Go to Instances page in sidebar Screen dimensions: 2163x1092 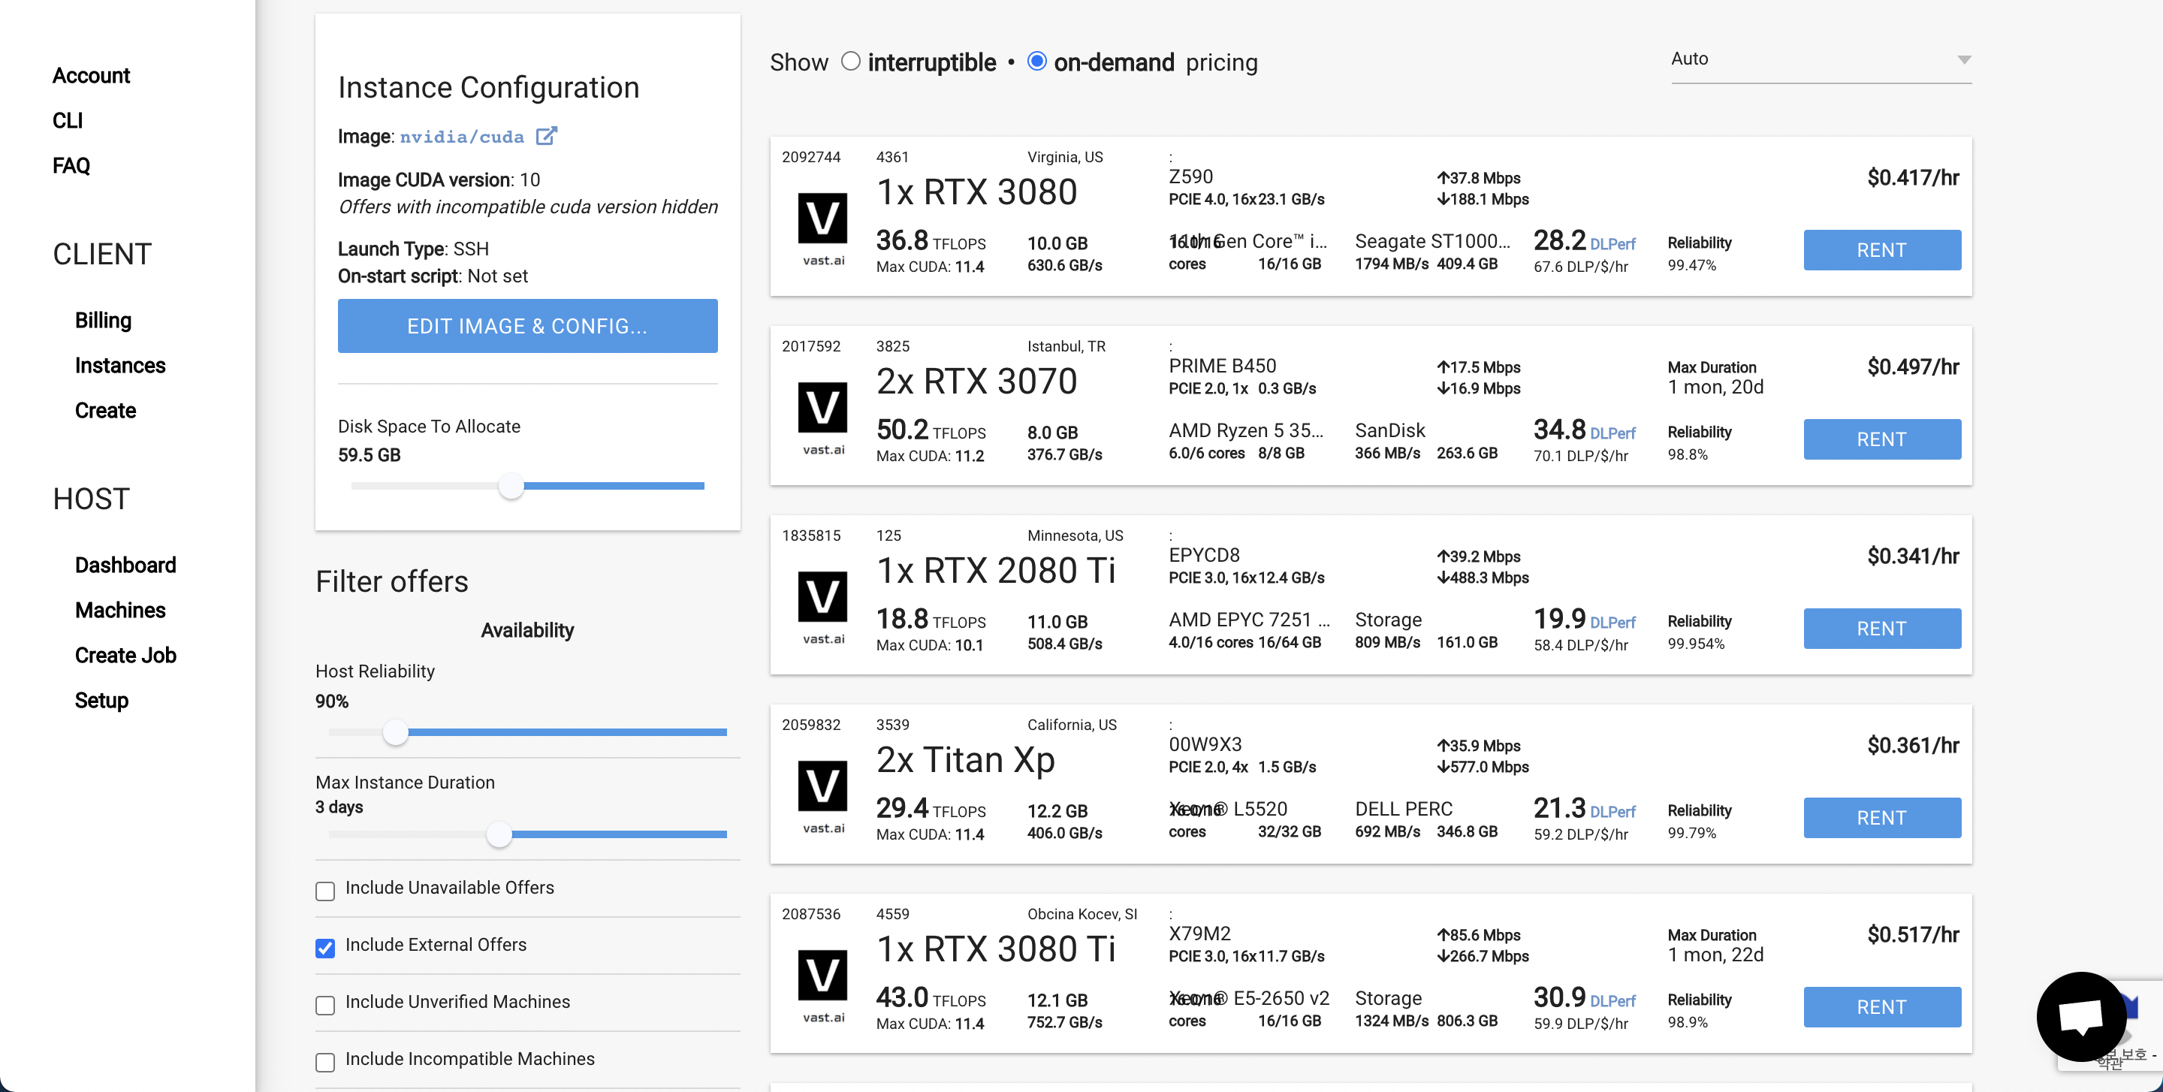(119, 366)
